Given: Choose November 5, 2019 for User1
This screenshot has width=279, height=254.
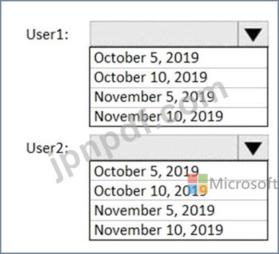Looking at the screenshot, I should point(179,97).
